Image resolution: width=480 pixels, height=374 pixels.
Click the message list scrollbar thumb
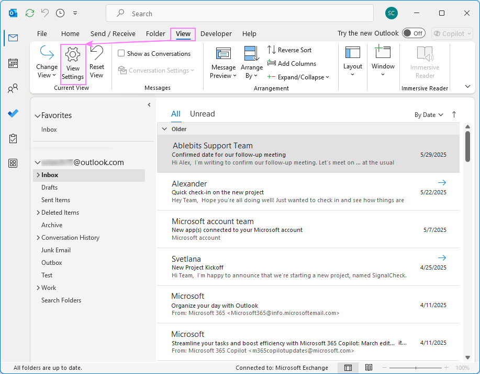point(467,146)
